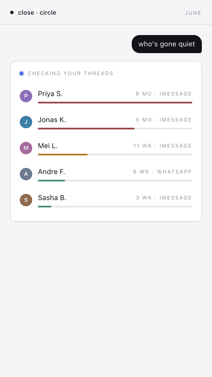Click Andre's 6 WK · WHATSAPP label
This screenshot has height=377, width=212.
pyautogui.click(x=163, y=172)
